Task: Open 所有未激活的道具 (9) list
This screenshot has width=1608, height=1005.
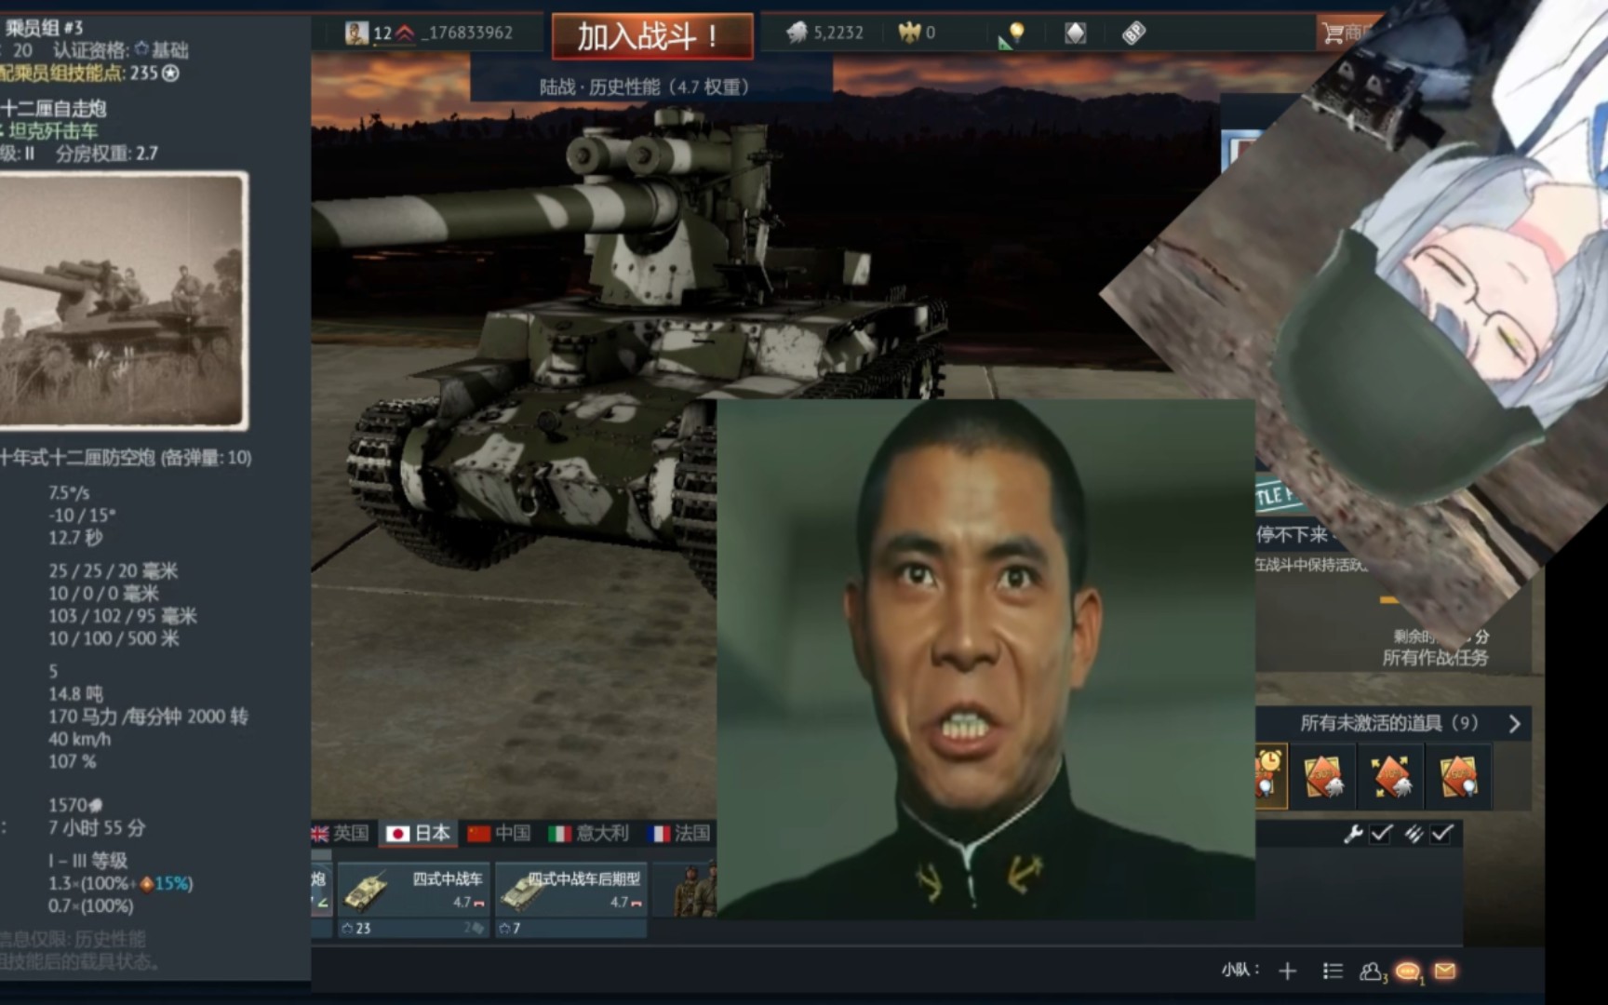Action: point(1388,723)
